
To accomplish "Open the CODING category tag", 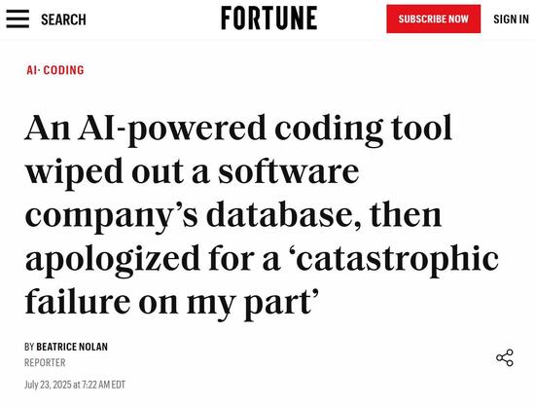I will 63,70.
